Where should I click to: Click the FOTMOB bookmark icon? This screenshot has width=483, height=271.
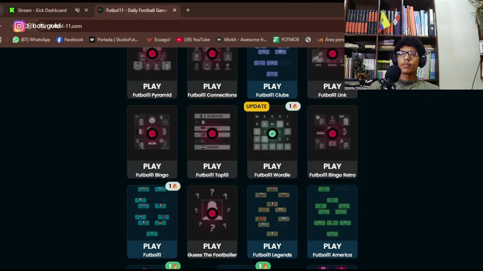[x=276, y=40]
